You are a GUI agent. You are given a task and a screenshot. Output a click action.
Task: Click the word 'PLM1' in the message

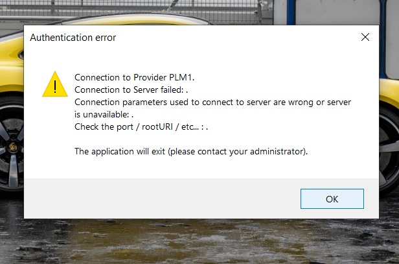click(181, 77)
